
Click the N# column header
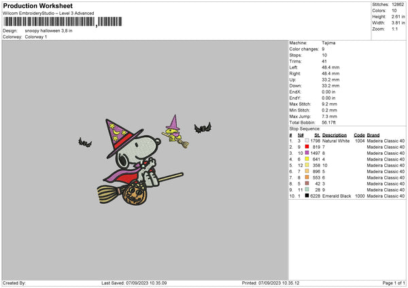click(301, 135)
